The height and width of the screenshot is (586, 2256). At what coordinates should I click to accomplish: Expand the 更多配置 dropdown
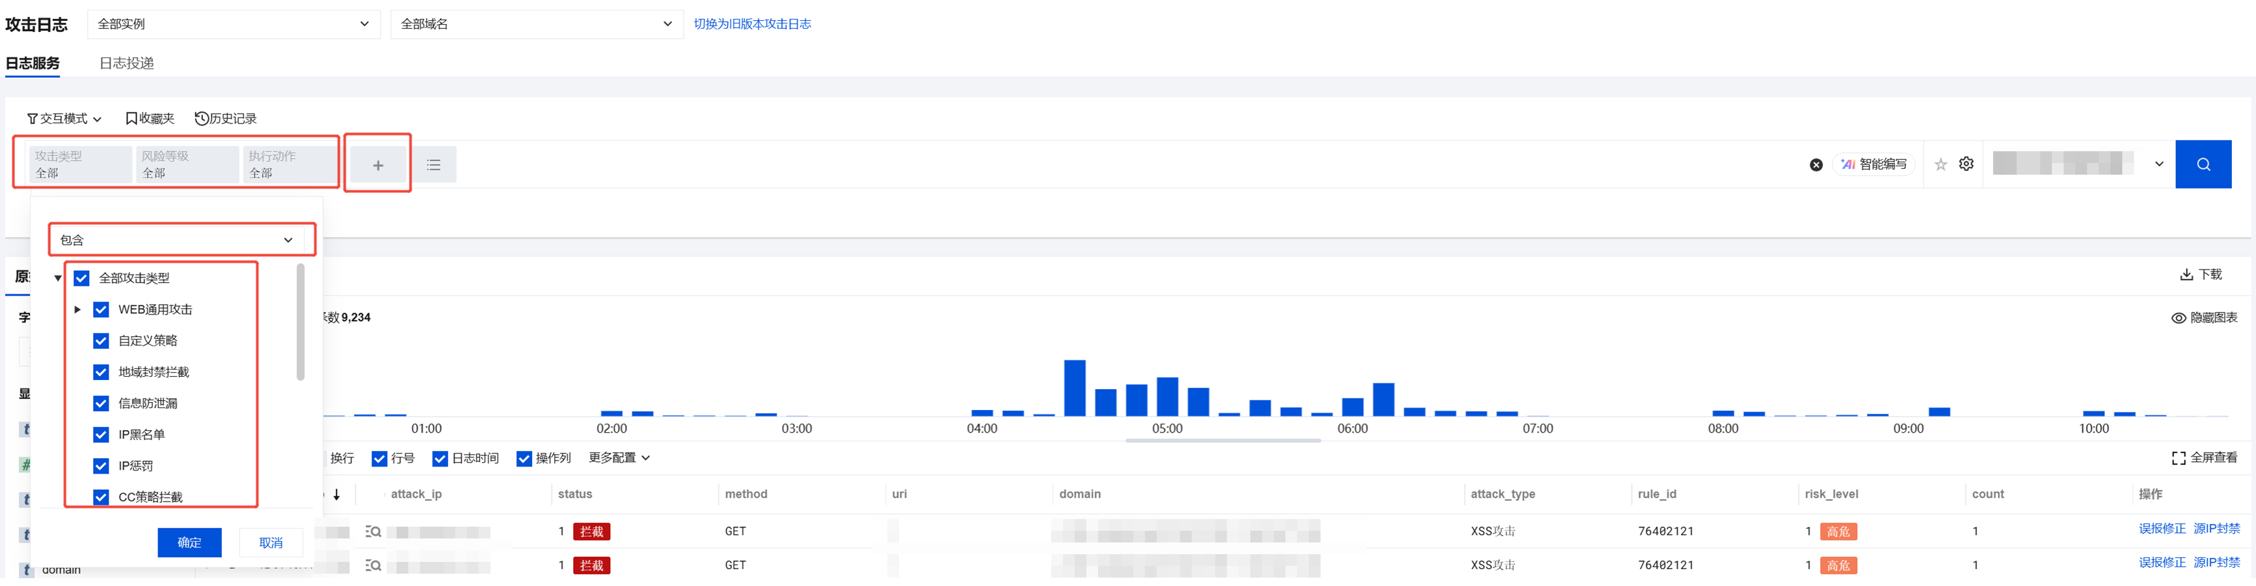click(x=619, y=458)
